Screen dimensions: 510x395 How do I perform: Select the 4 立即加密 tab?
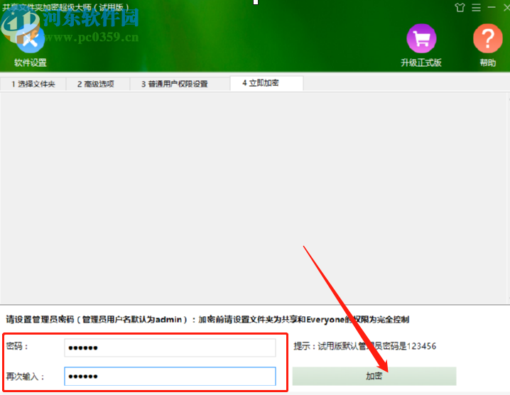coord(266,83)
